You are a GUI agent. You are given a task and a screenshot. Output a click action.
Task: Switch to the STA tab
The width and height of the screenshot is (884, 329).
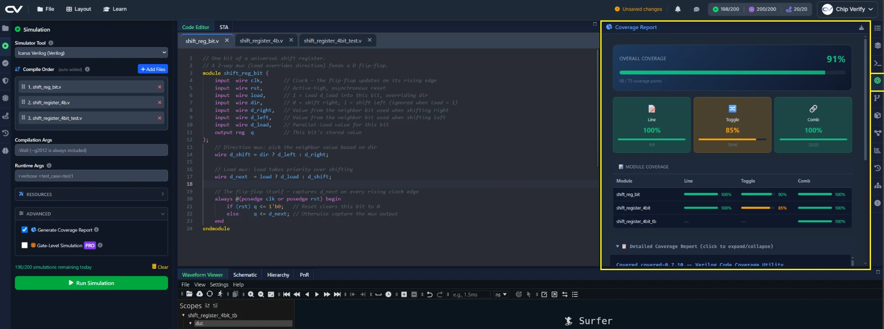(x=224, y=27)
